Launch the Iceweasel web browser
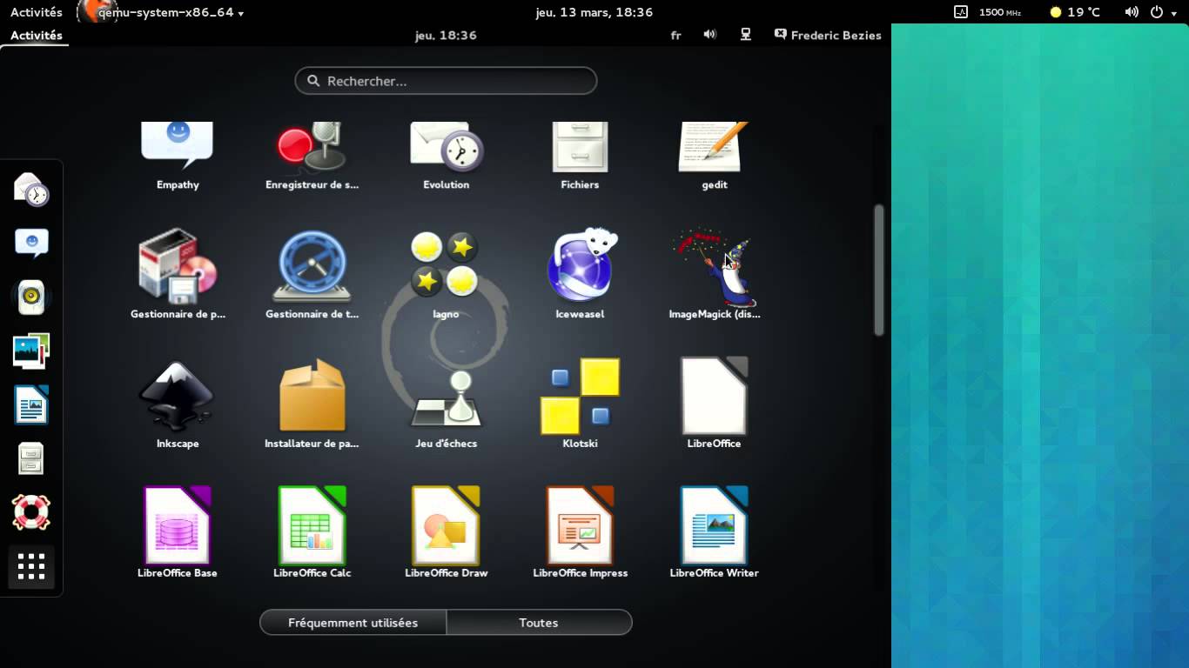The width and height of the screenshot is (1189, 668). 579,265
